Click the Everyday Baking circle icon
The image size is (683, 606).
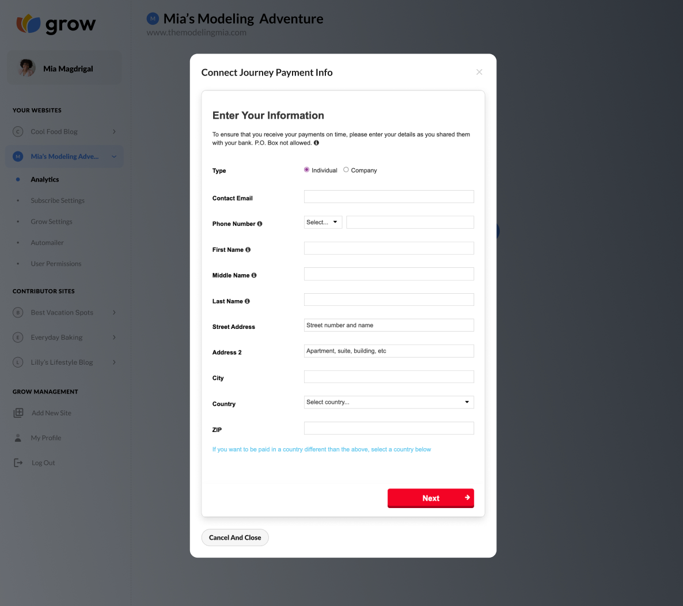[18, 337]
